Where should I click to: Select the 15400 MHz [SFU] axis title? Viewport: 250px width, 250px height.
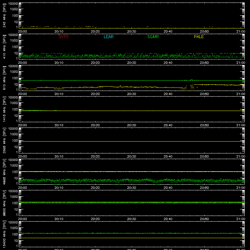click(x=4, y=234)
